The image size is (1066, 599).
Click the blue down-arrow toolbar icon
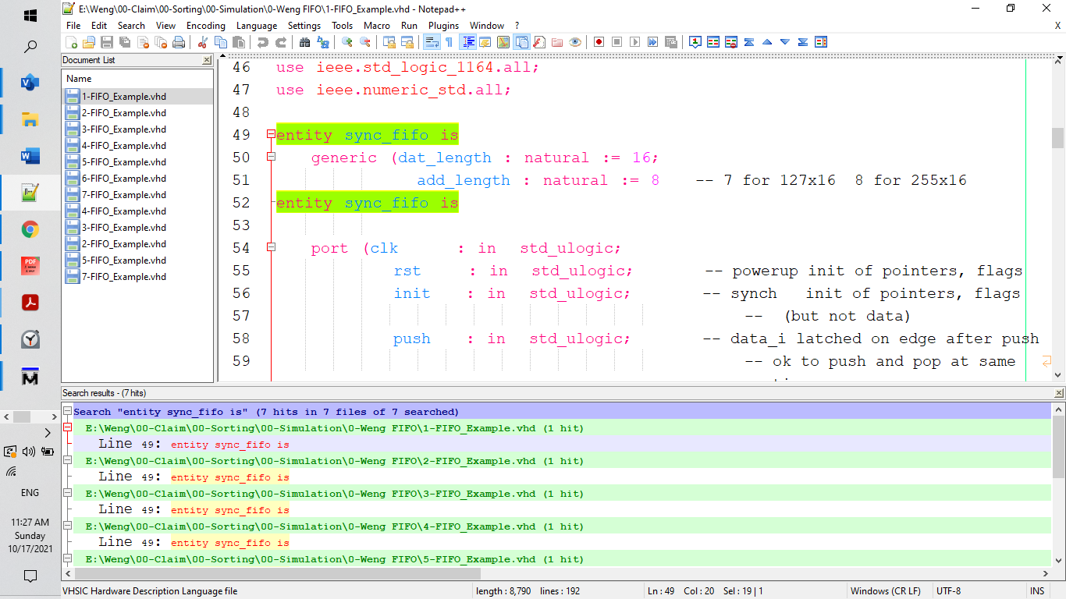(x=785, y=42)
